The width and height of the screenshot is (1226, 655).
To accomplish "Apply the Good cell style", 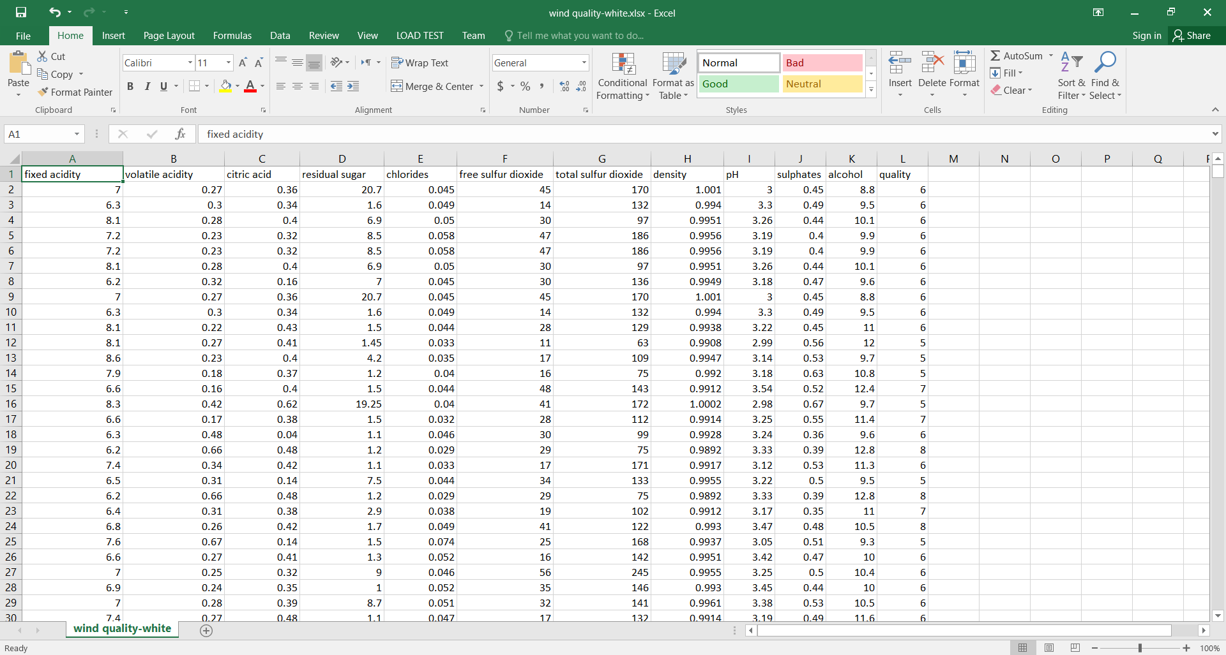I will point(738,84).
